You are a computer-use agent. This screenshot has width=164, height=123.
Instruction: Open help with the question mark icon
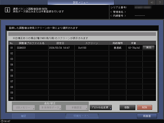coord(160,2)
